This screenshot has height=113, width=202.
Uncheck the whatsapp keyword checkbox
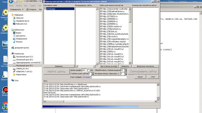pyautogui.click(x=45, y=9)
